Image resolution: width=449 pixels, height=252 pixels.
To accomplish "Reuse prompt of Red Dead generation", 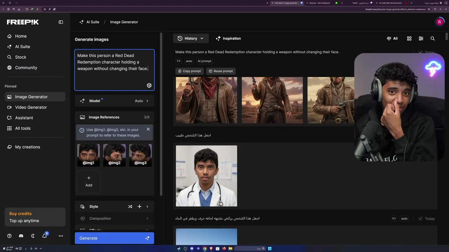I will point(221,71).
